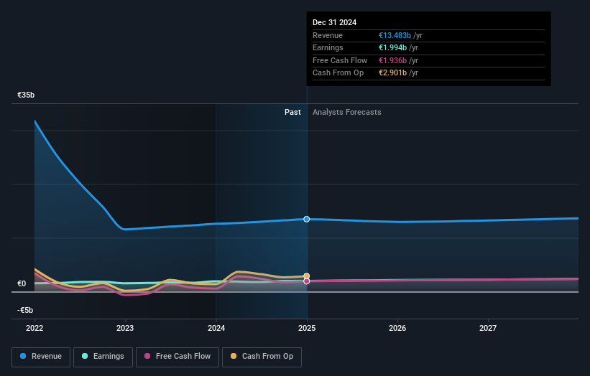Toggle the Cash From Op legend button
The height and width of the screenshot is (376, 590).
(x=262, y=357)
